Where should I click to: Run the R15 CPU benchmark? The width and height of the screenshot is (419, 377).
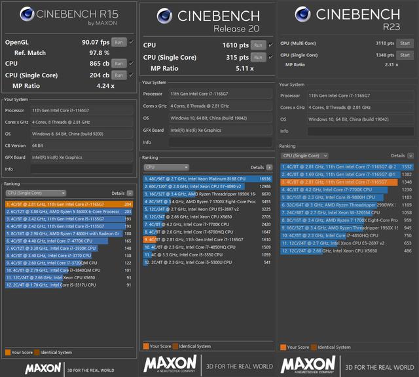[119, 64]
